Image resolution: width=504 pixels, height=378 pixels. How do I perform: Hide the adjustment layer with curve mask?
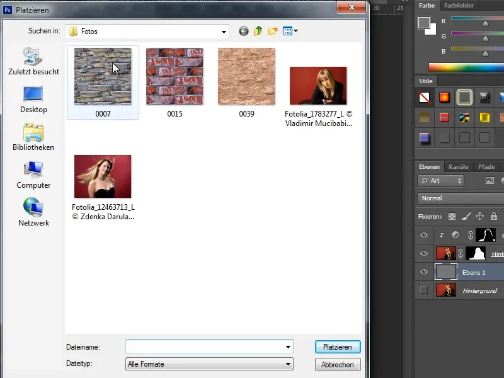pos(424,235)
